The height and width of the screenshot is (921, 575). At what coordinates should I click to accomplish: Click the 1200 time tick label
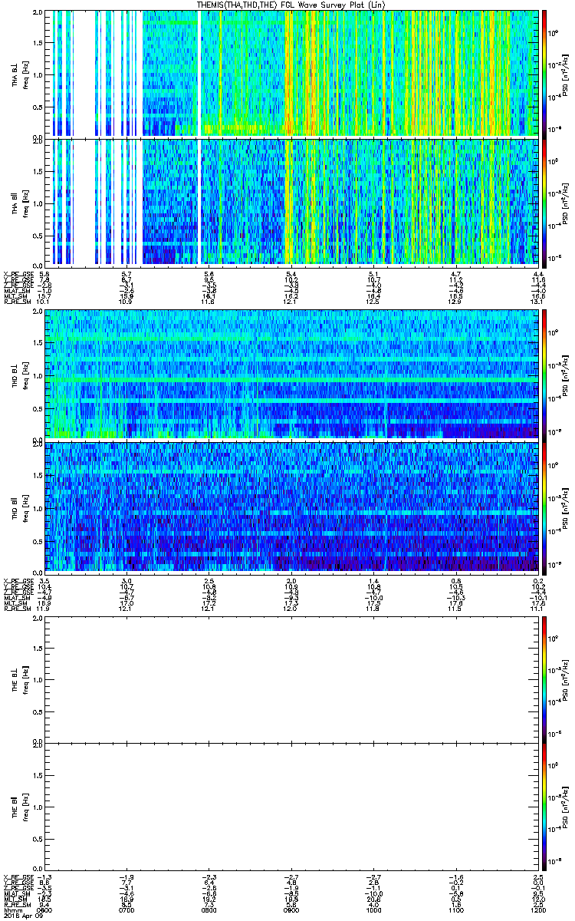pos(538,909)
